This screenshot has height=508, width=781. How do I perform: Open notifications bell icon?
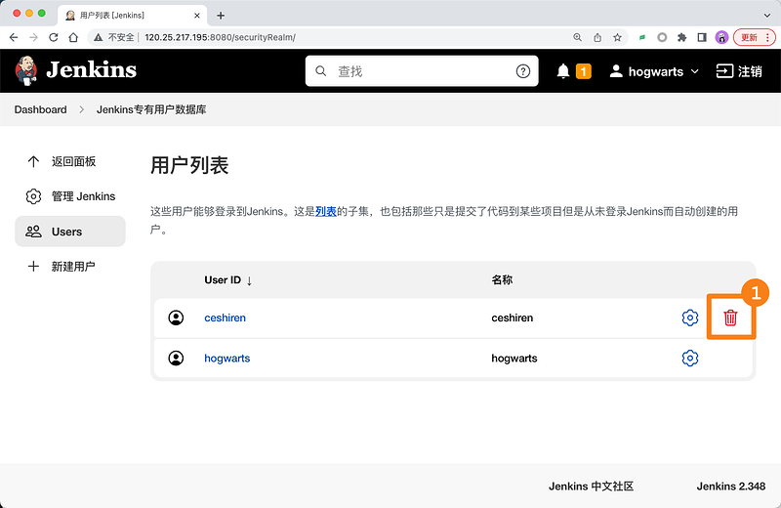(563, 71)
